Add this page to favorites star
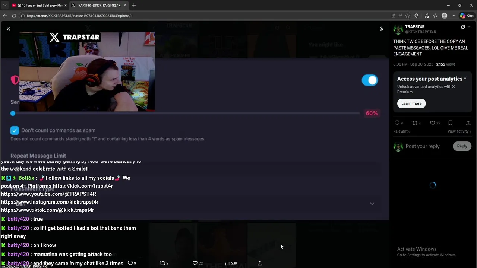Screen dimensions: 477x268 [x=407, y=16]
